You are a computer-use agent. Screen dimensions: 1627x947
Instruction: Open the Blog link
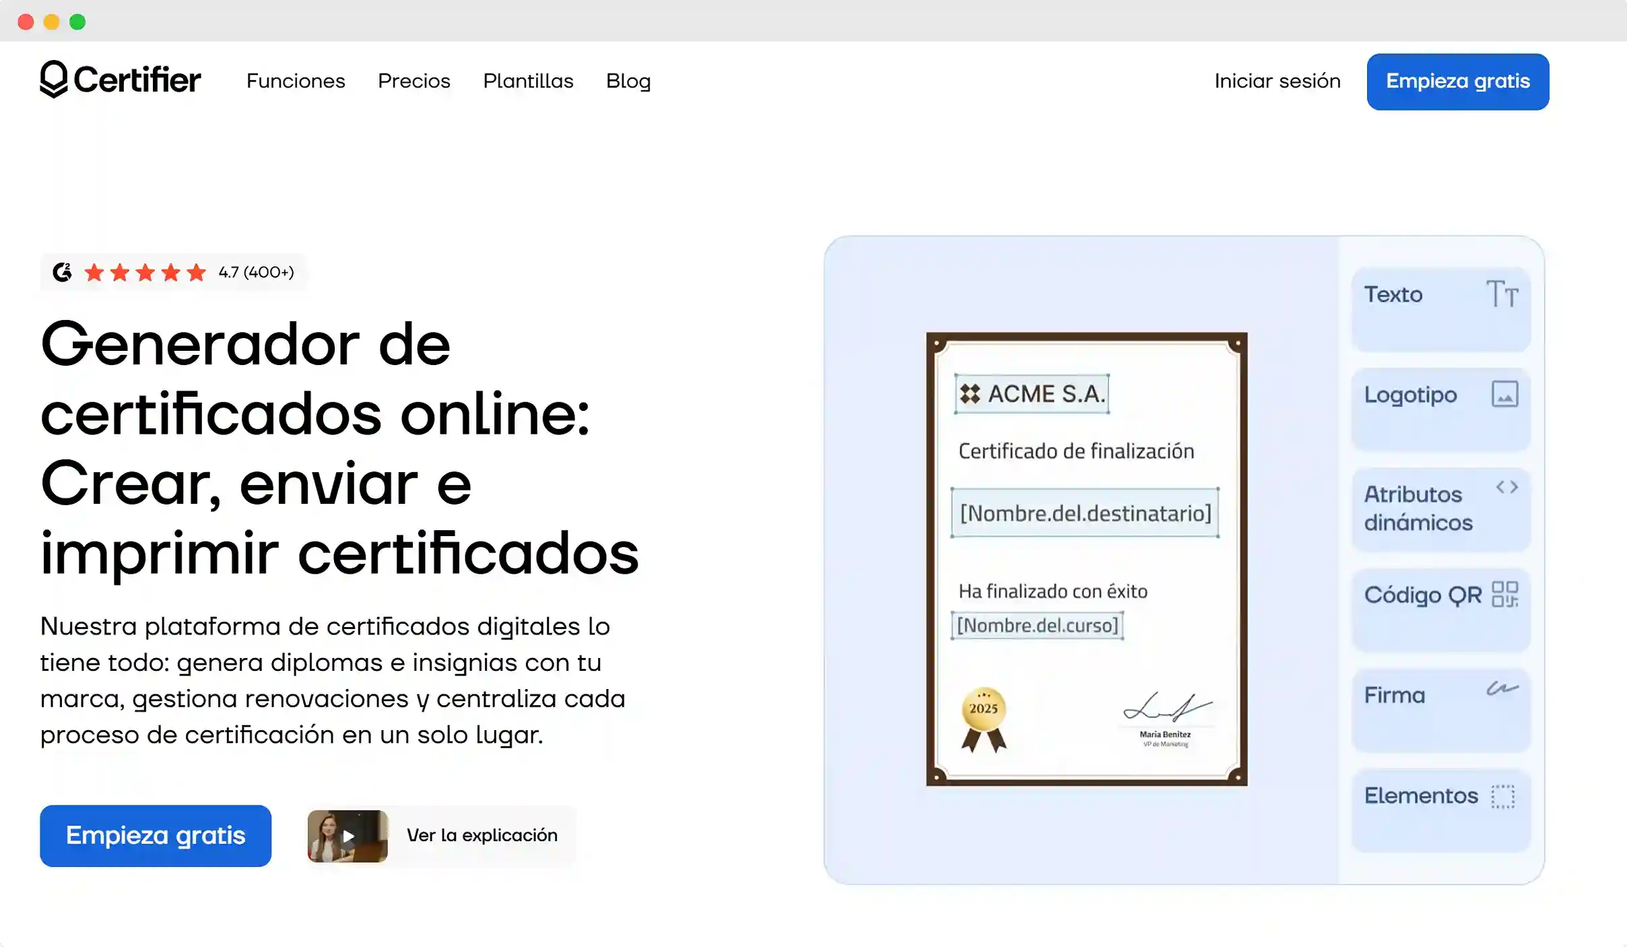628,81
